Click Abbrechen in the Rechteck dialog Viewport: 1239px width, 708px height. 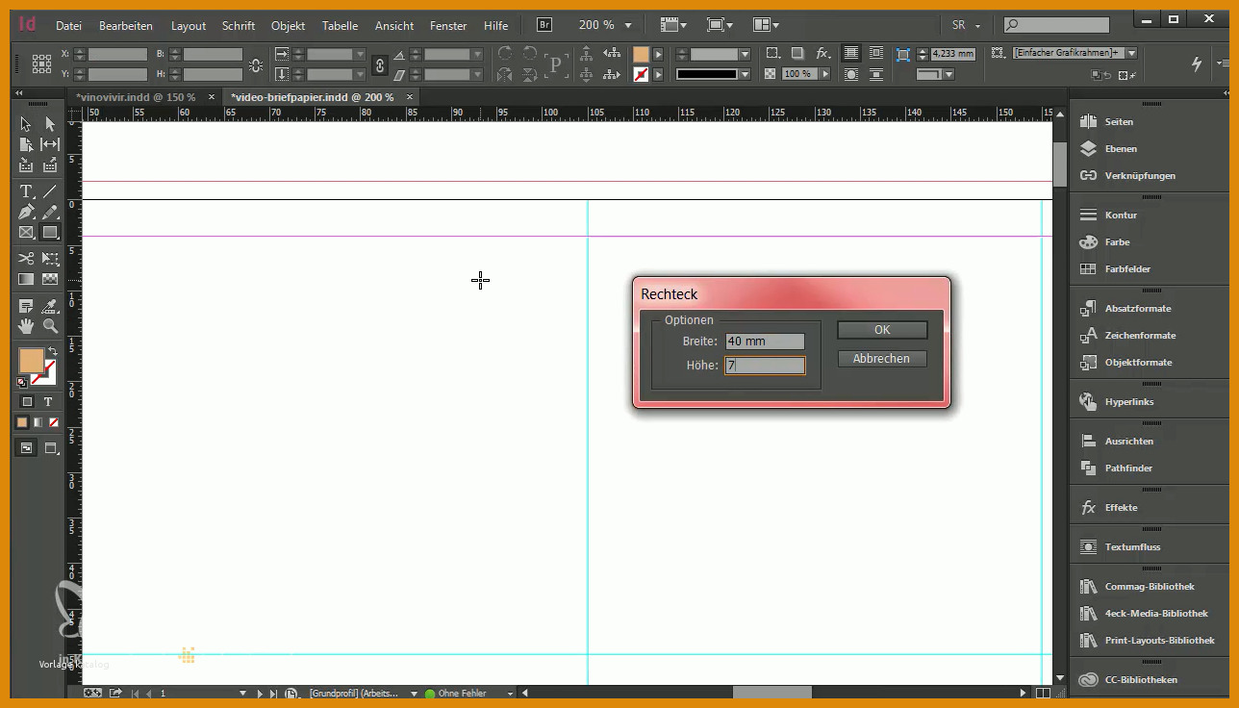point(882,359)
